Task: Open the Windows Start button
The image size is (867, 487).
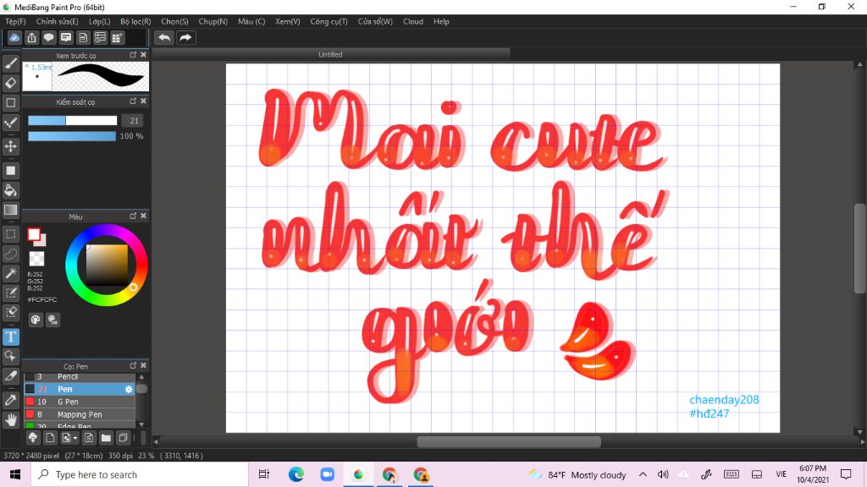Action: coord(15,475)
